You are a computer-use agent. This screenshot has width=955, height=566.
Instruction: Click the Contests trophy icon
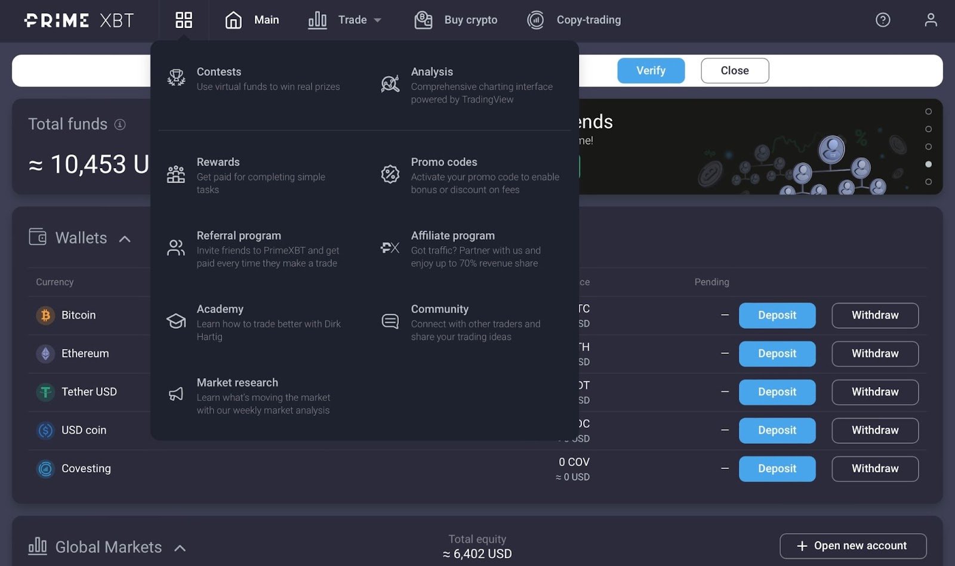click(176, 78)
